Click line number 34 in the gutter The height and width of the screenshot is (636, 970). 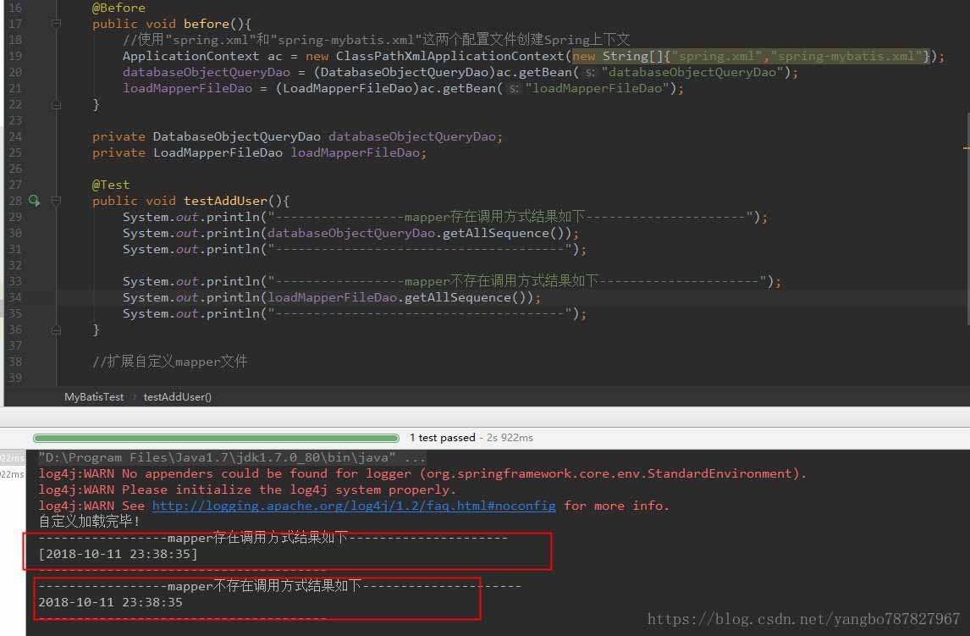tap(15, 297)
